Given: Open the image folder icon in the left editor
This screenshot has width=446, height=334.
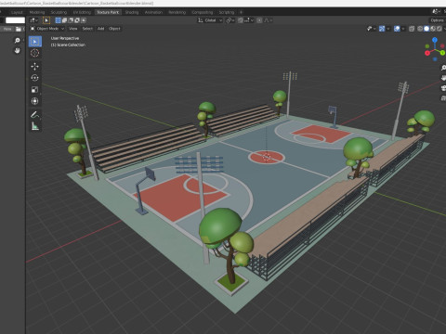Looking at the screenshot, I should click(19, 29).
